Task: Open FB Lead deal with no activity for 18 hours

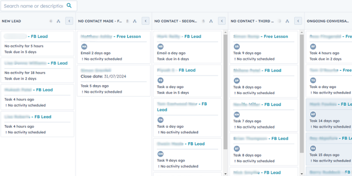Action: click(x=36, y=63)
